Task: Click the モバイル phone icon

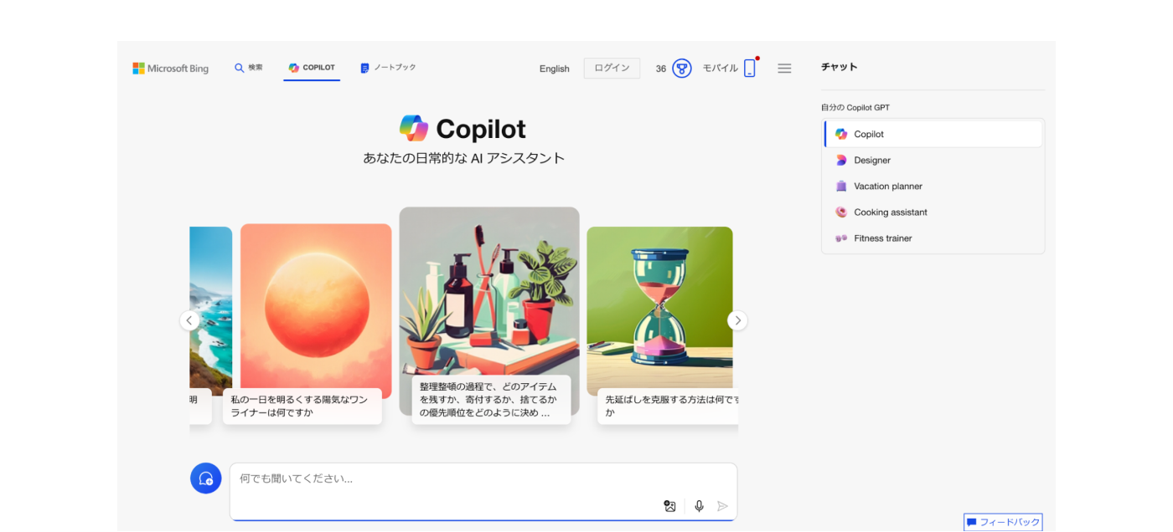Action: coord(749,69)
